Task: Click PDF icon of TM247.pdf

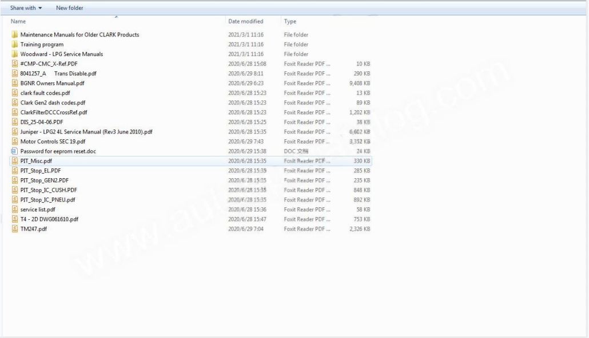Action: point(15,229)
